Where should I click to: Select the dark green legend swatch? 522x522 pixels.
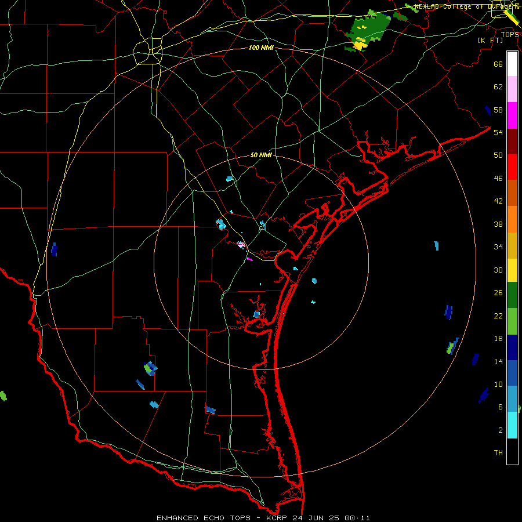[512, 295]
